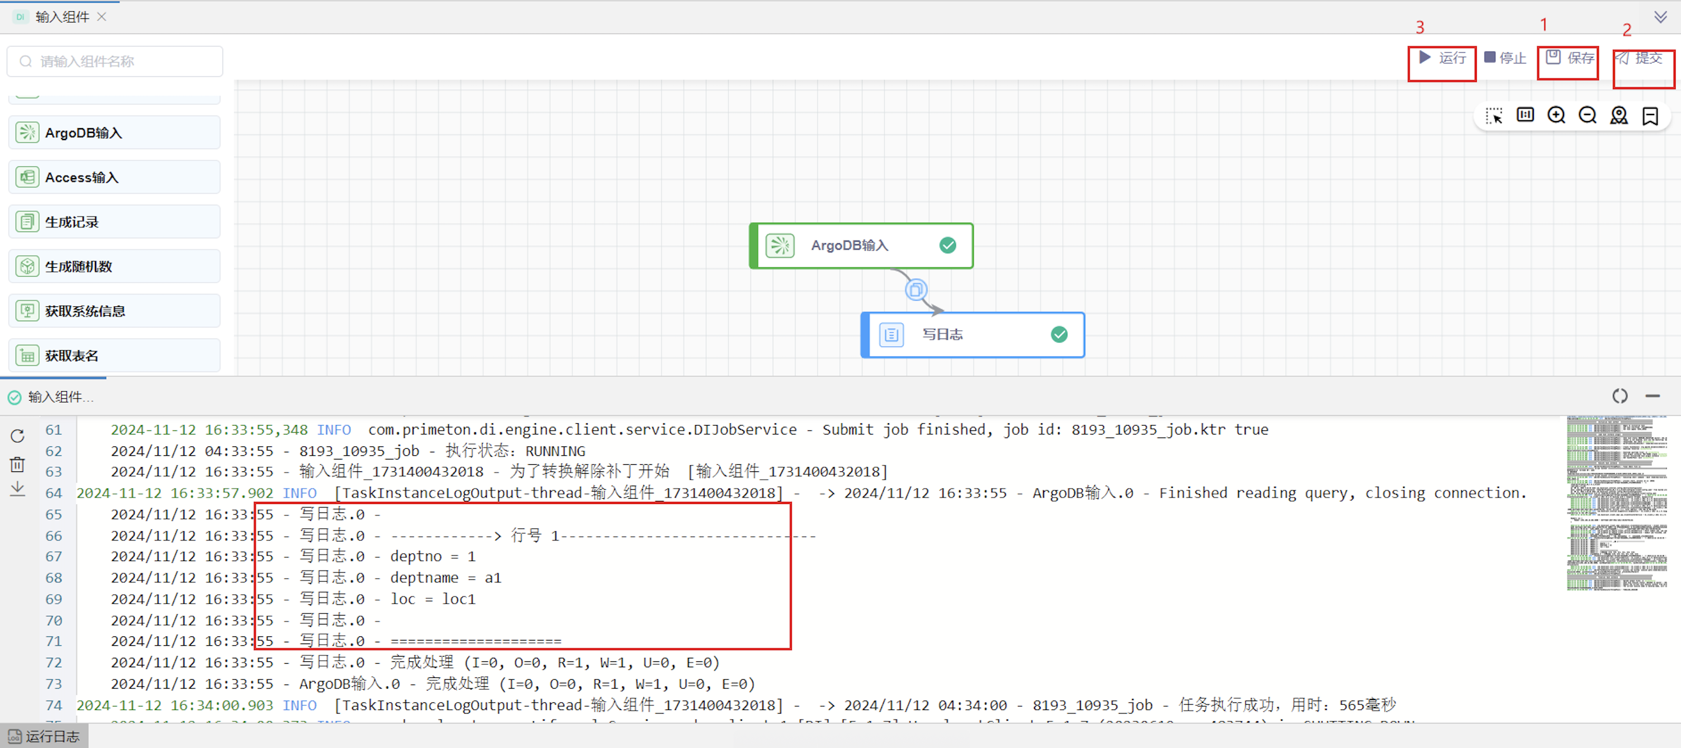Select the marquee selection tool icon

tap(1493, 116)
